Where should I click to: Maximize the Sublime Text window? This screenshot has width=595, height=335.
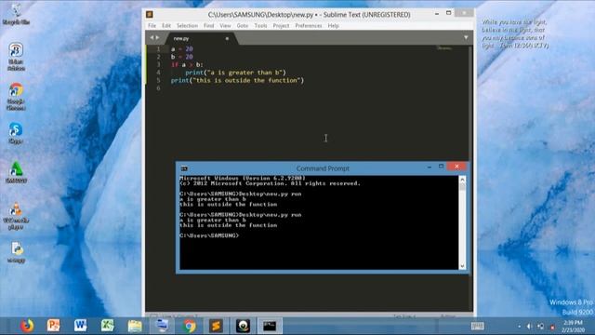click(448, 13)
